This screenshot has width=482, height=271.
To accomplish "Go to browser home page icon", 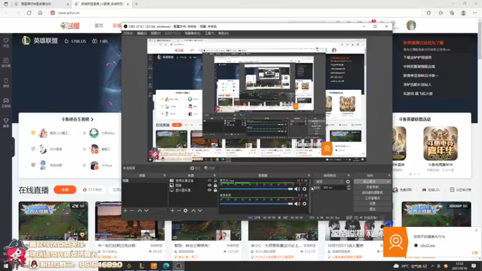I will tap(40, 13).
